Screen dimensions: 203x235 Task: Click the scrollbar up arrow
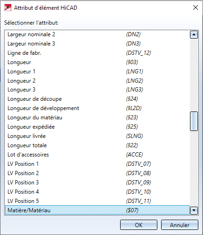pos(194,34)
